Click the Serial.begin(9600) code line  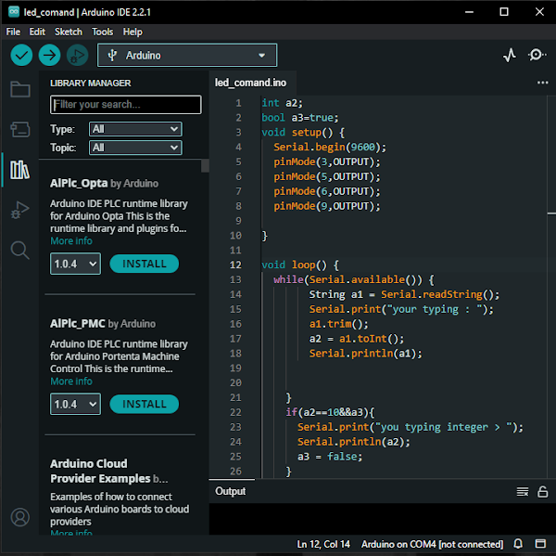(x=330, y=147)
